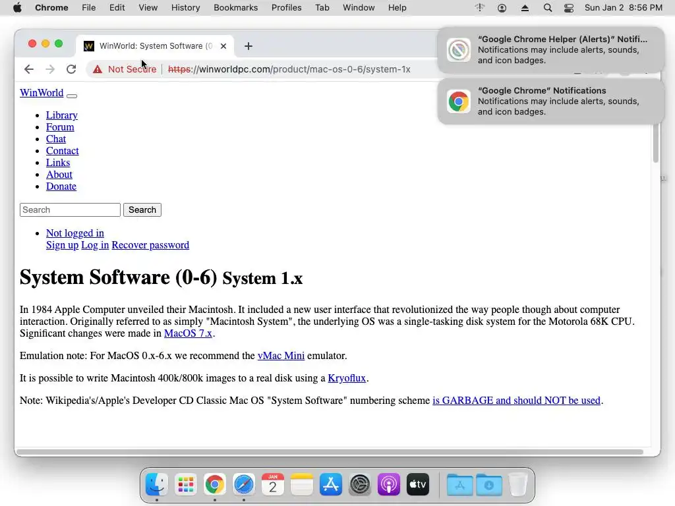Click the Spotlight search icon in menu bar
Screen dimensions: 675x506
click(x=548, y=8)
